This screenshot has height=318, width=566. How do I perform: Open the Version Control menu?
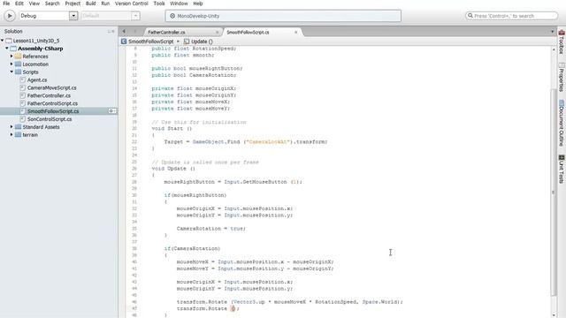(132, 4)
